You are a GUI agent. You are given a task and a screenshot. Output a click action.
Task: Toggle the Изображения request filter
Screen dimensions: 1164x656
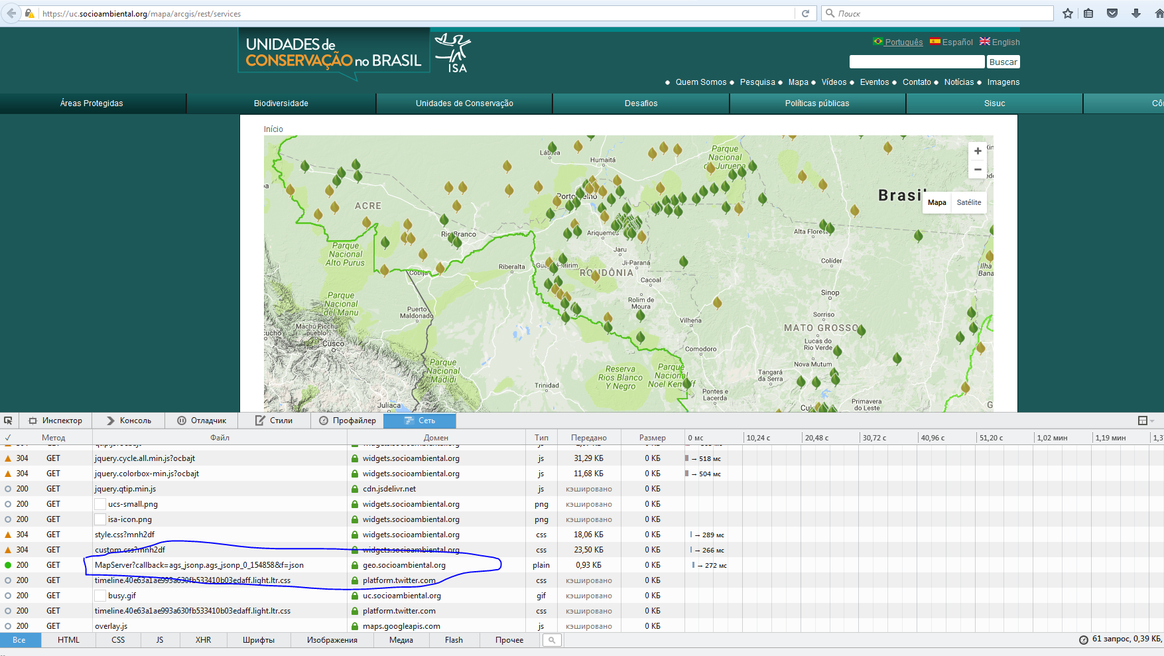pyautogui.click(x=332, y=640)
